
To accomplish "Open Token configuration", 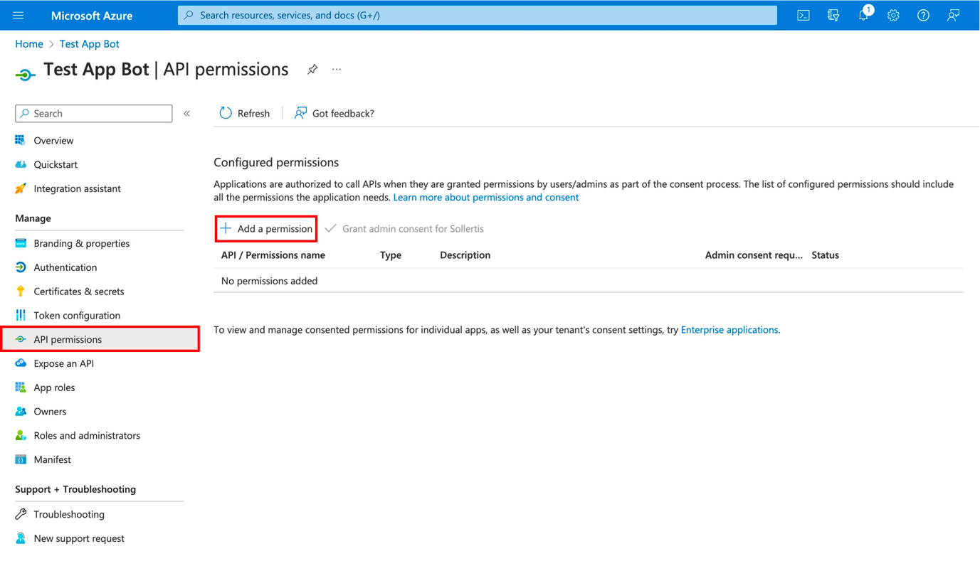I will tap(77, 316).
